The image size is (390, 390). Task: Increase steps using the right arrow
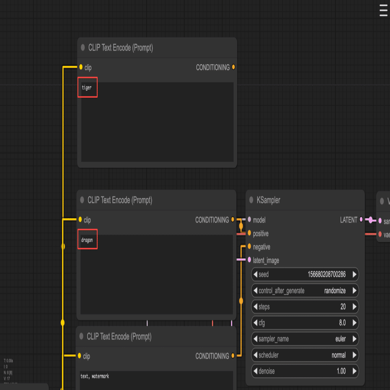(x=355, y=307)
